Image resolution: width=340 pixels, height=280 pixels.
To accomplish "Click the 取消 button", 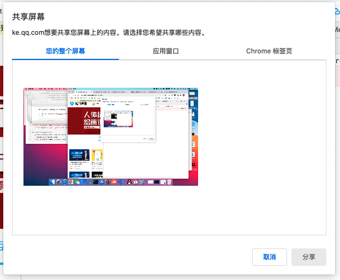I will pyautogui.click(x=269, y=257).
